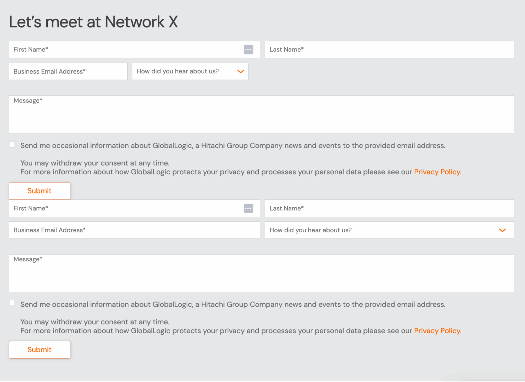The height and width of the screenshot is (382, 525).
Task: Click the orange chevron on the bottom dropdown
Action: click(x=502, y=230)
